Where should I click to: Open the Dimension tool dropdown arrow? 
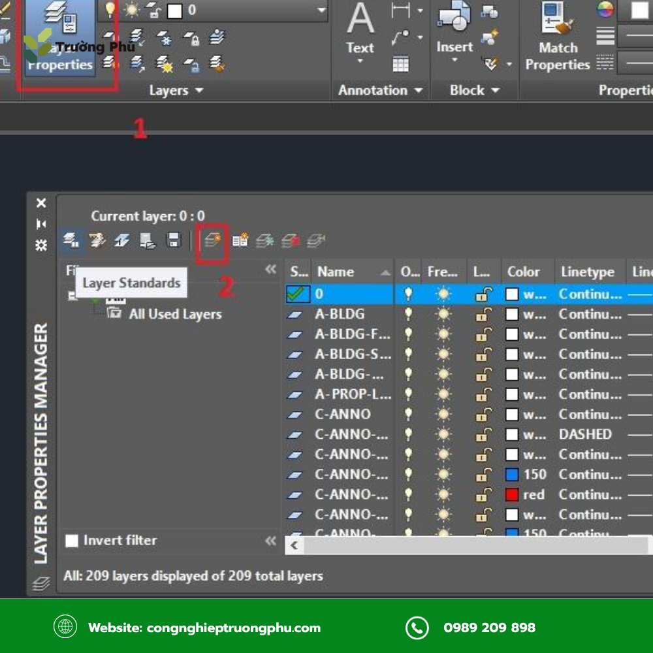tap(420, 11)
